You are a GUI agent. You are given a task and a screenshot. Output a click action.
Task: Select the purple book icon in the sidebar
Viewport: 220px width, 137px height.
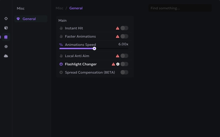[6, 37]
